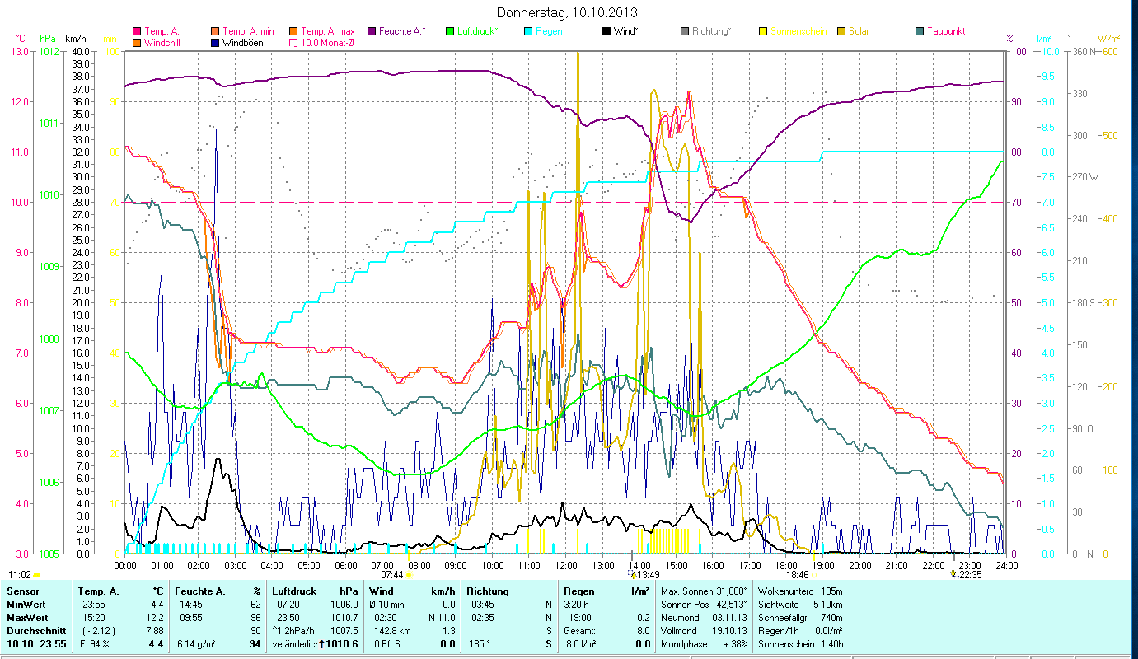Click the yellow Sonnenschein legend swatch
Image resolution: width=1138 pixels, height=659 pixels.
click(764, 31)
